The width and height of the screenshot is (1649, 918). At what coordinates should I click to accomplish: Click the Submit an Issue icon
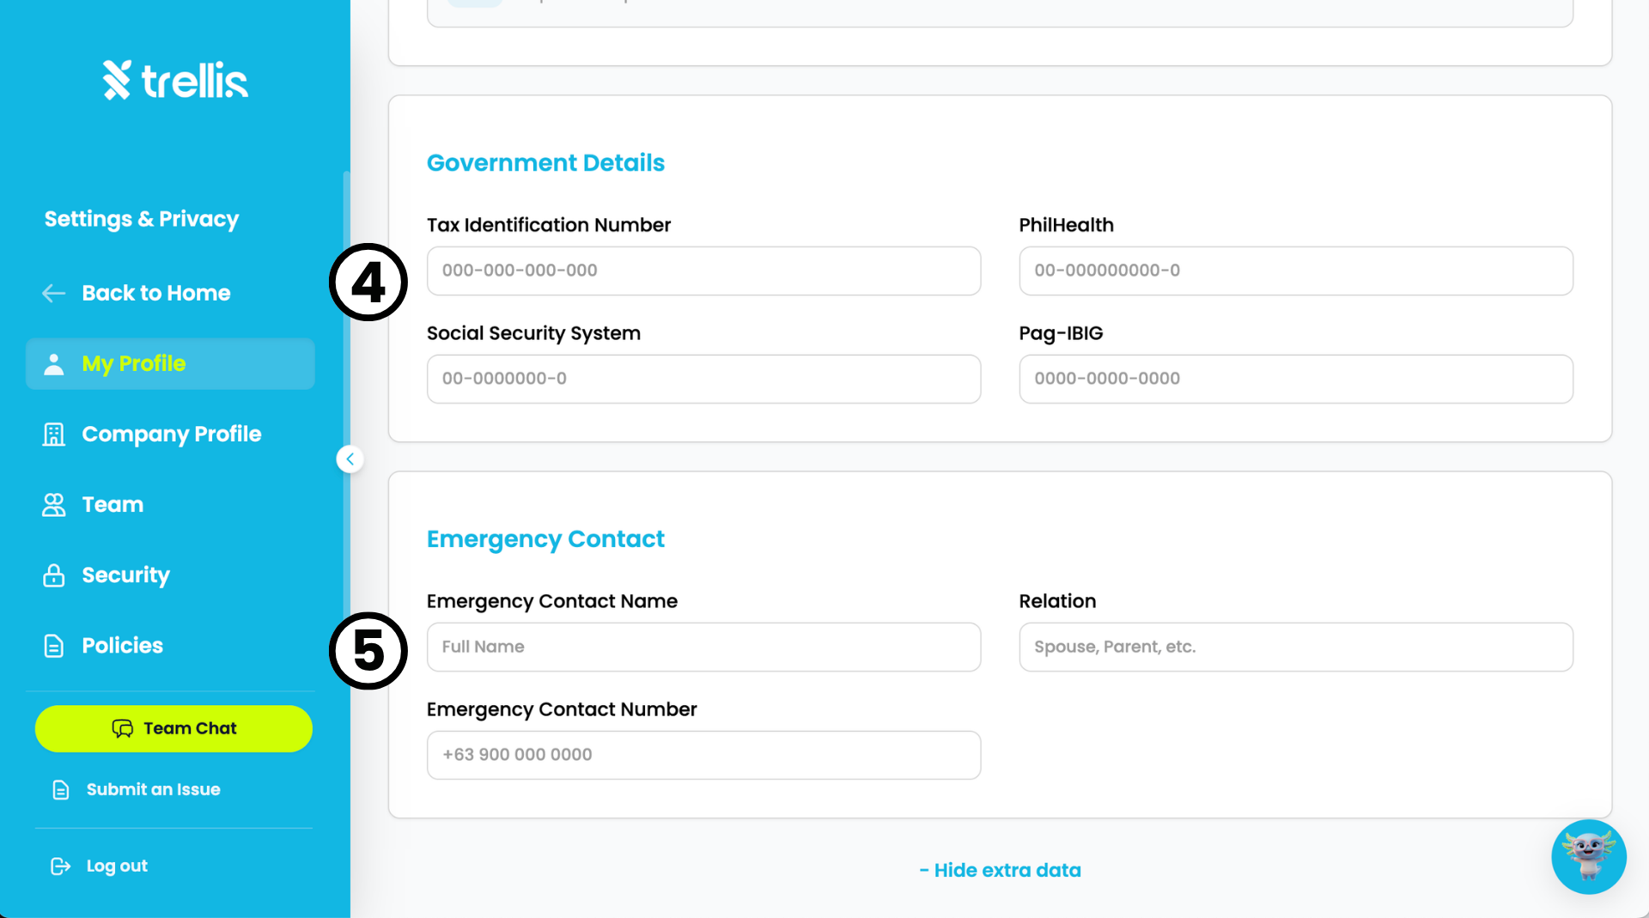click(x=60, y=790)
